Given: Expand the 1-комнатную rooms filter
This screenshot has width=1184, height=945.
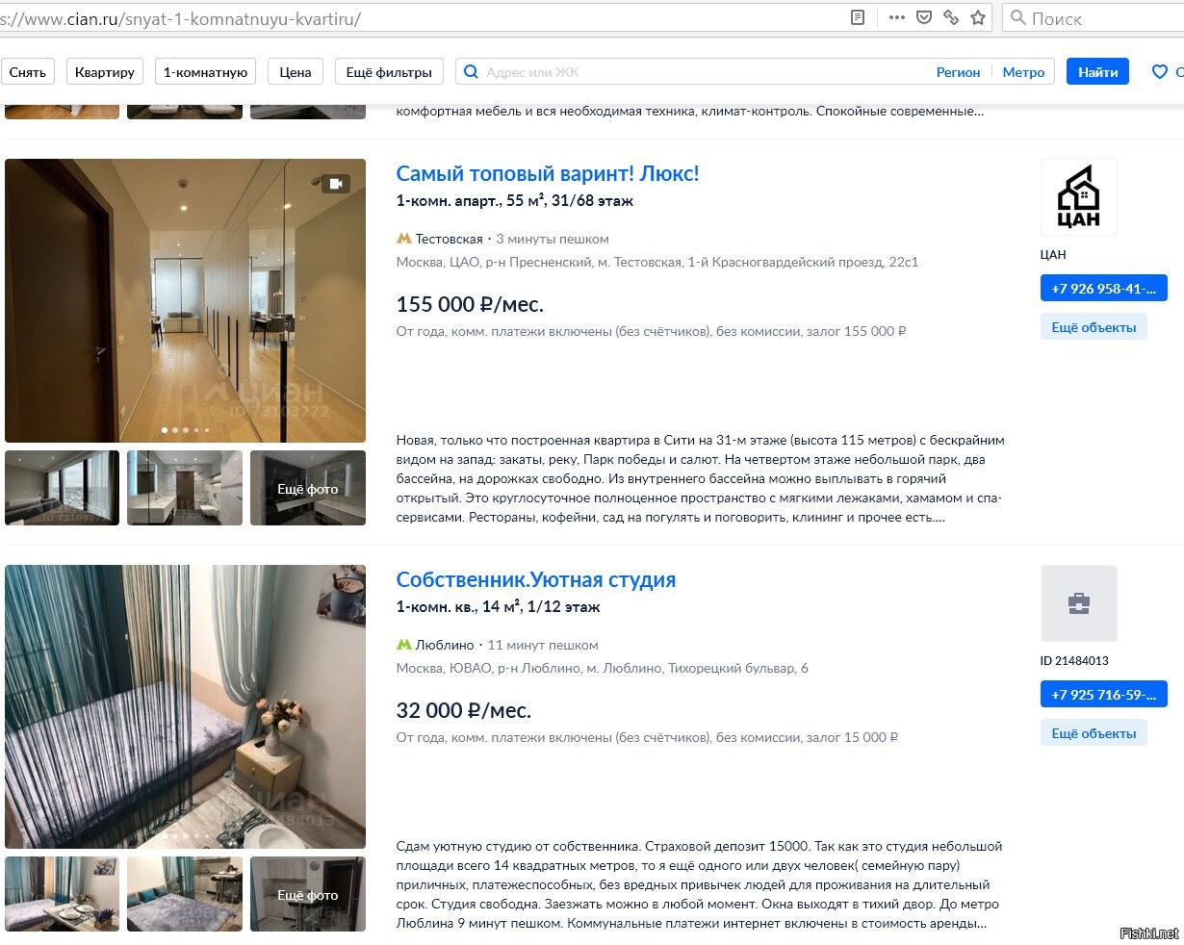Looking at the screenshot, I should click(205, 72).
